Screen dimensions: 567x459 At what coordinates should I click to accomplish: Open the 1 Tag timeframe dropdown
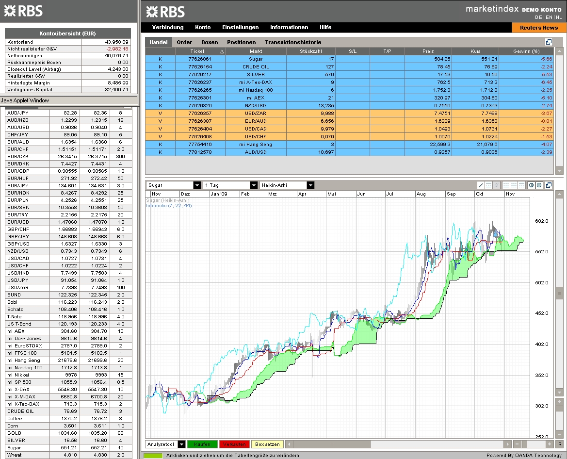point(254,185)
